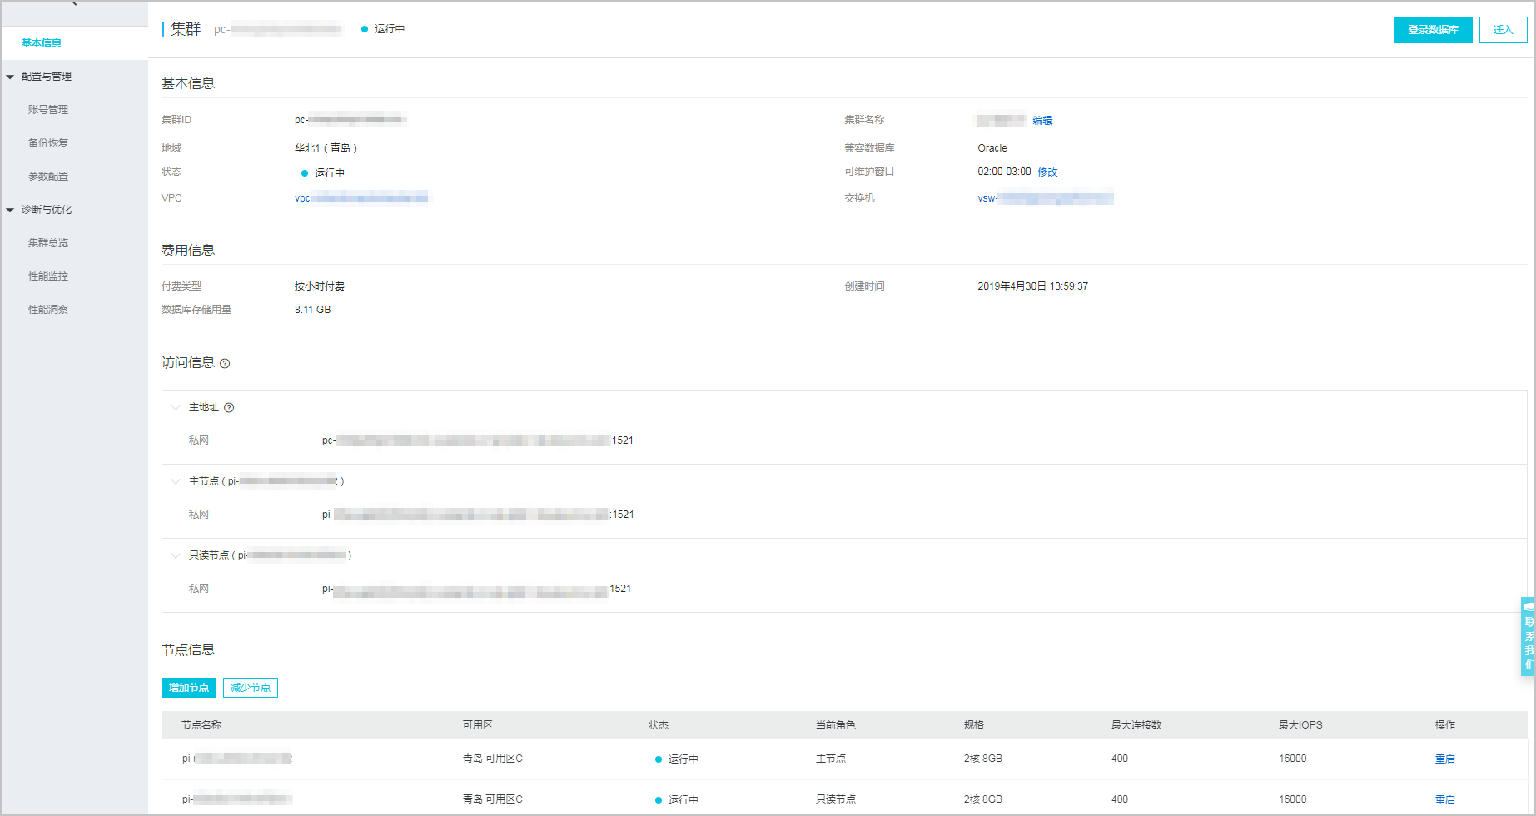Click the first node name pi- in table
The width and height of the screenshot is (1536, 816).
point(237,759)
